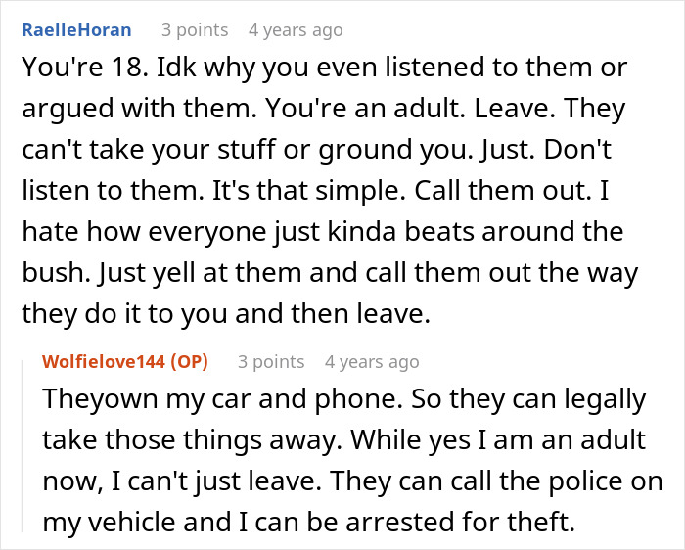Click the comment line starting "You're 18. Idk why"
Viewport: 685px width, 550px height.
323,70
